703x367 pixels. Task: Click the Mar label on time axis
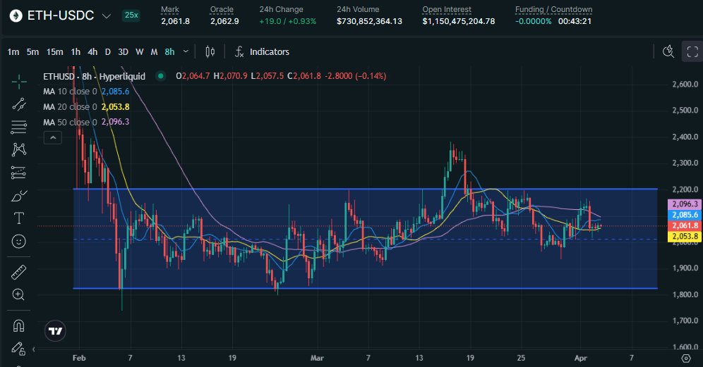[x=317, y=358]
